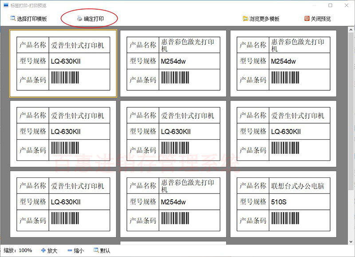
Task: Open 浏览更多模板 to browse templates
Action: pos(261,19)
